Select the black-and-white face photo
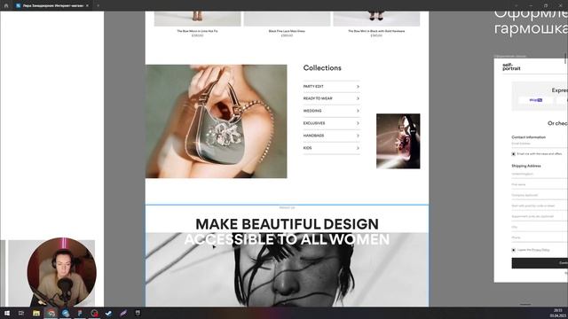Viewport: 568px width, 319px height. (287, 269)
